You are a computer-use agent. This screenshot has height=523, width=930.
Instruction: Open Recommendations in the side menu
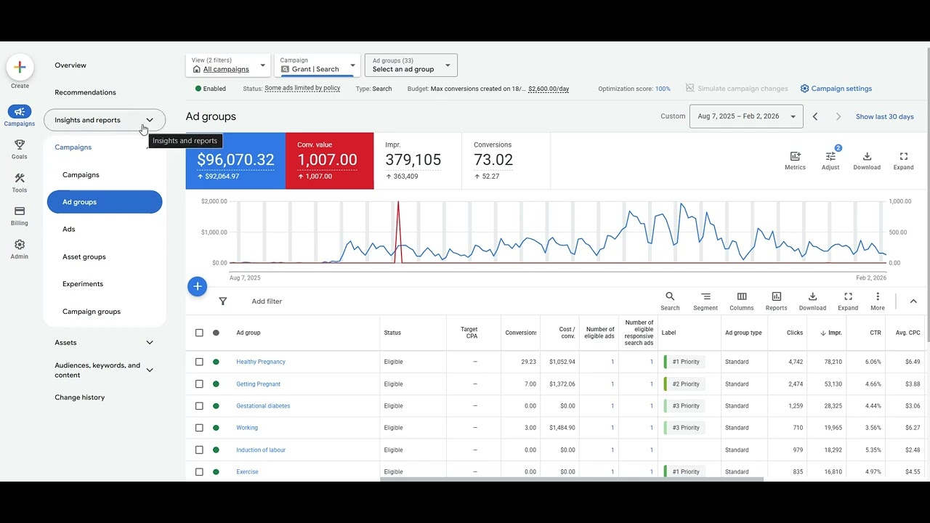85,92
